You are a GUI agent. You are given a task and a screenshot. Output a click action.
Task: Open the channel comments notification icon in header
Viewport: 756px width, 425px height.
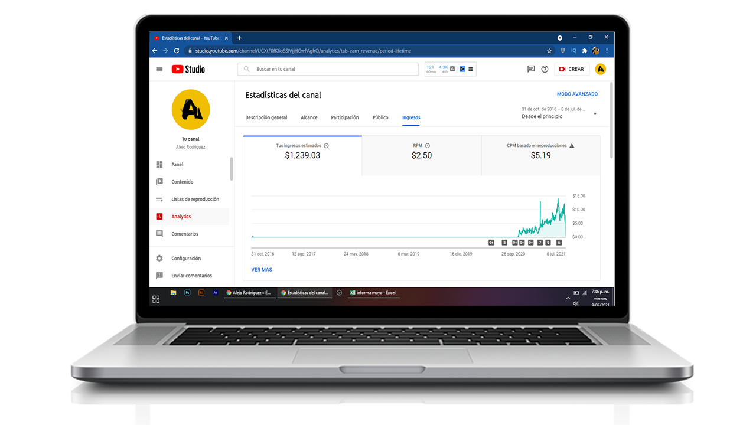pos(531,69)
